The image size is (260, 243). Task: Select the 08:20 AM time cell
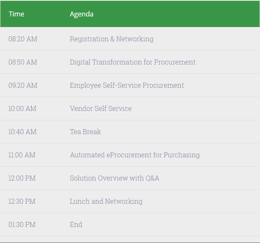23,39
